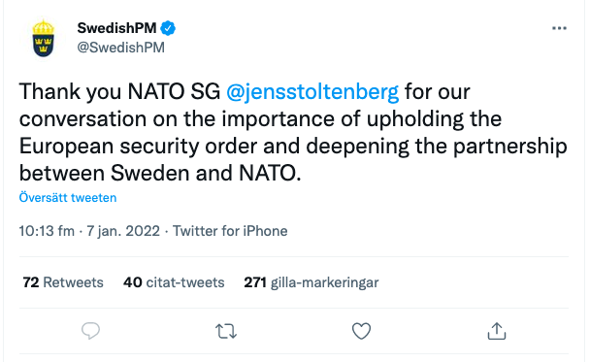Click the bold 271 likes number
Viewport: 590px width, 362px height.
point(255,282)
